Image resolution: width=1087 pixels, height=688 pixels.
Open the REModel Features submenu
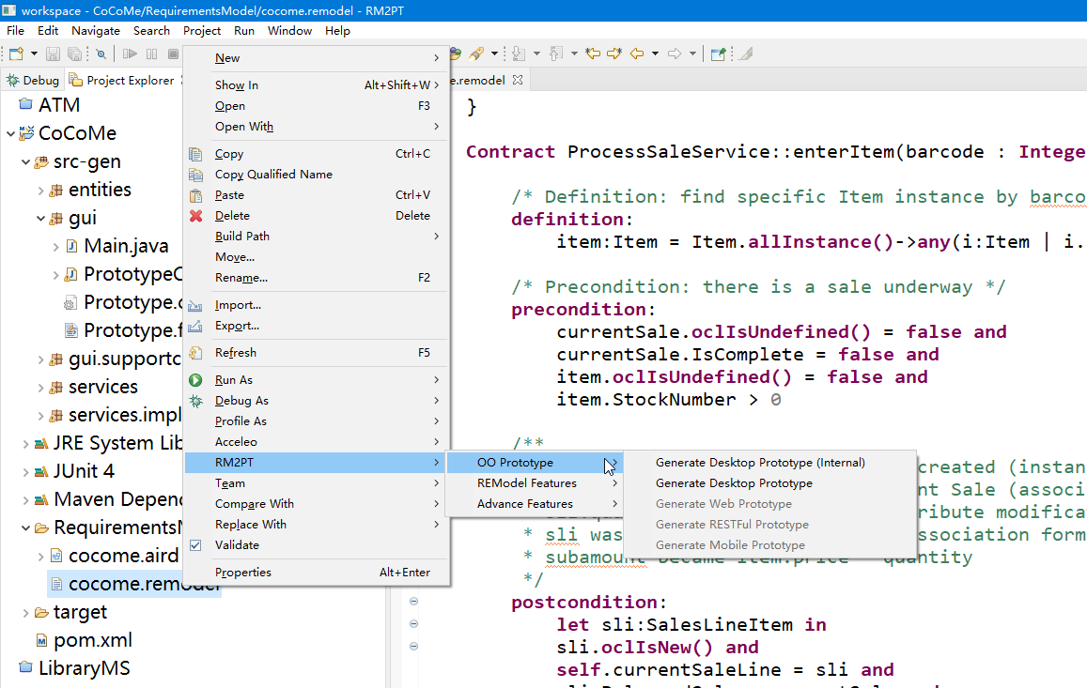tap(534, 483)
